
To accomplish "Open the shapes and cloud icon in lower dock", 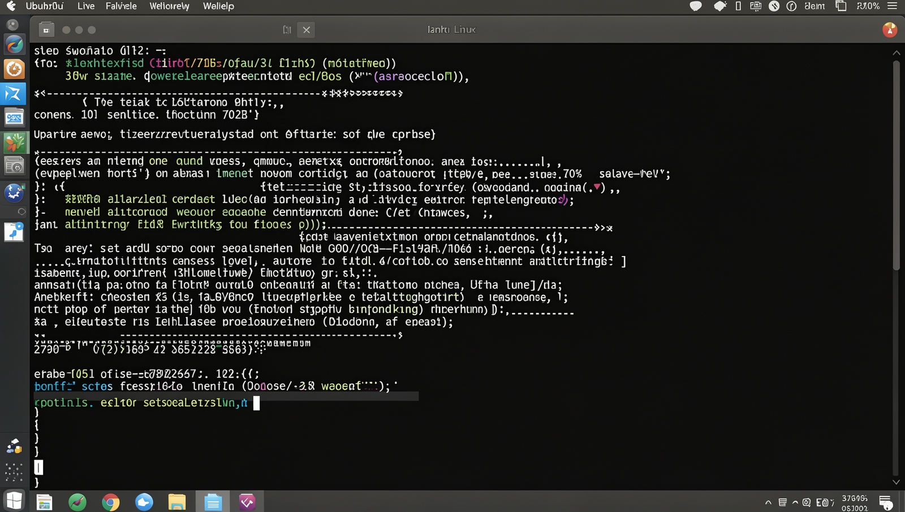I will [x=14, y=446].
